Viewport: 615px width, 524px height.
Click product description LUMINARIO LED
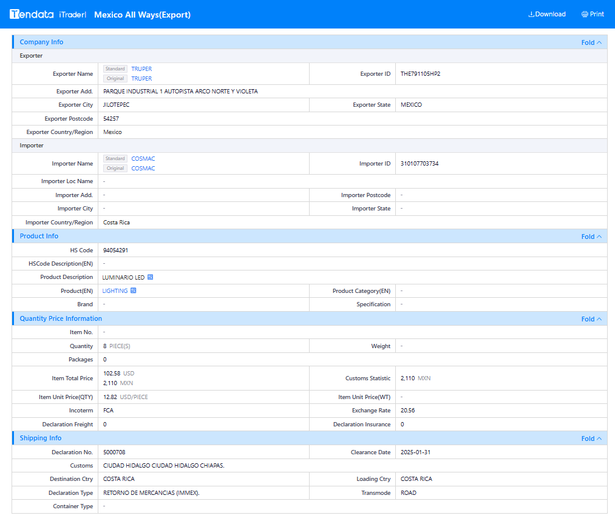point(124,278)
